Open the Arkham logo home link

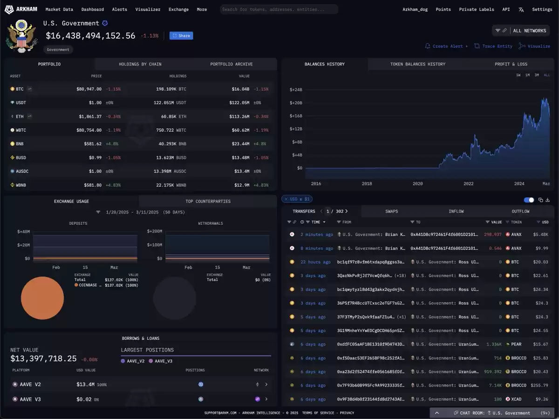tap(21, 9)
